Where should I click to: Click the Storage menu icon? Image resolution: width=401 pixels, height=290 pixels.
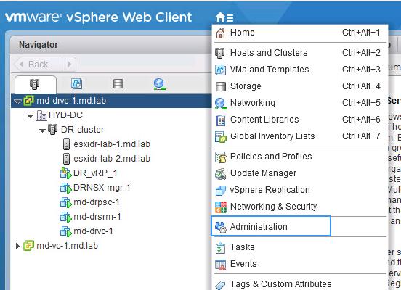220,86
